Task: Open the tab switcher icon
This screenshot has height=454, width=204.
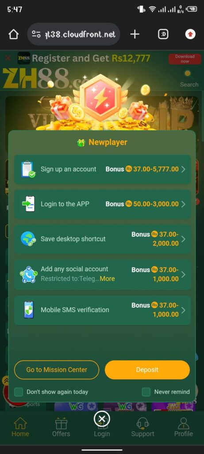Action: (163, 35)
